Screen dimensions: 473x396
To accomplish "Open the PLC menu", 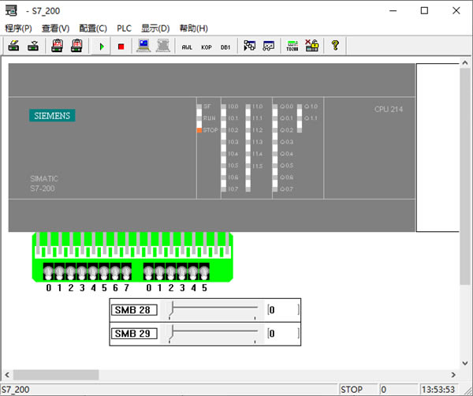I will pos(125,28).
